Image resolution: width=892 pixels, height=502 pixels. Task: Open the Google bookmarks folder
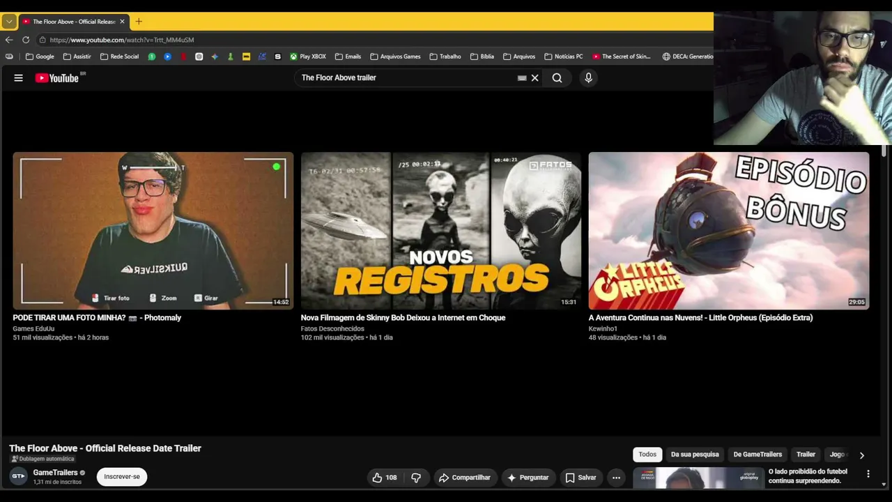[x=40, y=56]
